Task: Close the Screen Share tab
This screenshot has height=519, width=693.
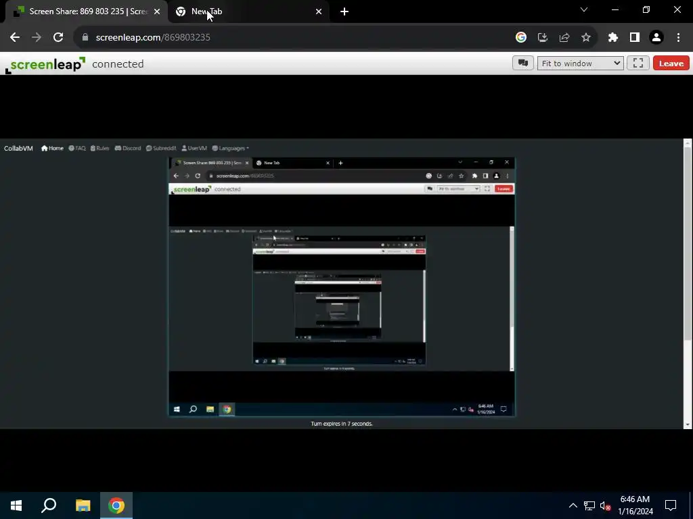Action: coord(157,12)
